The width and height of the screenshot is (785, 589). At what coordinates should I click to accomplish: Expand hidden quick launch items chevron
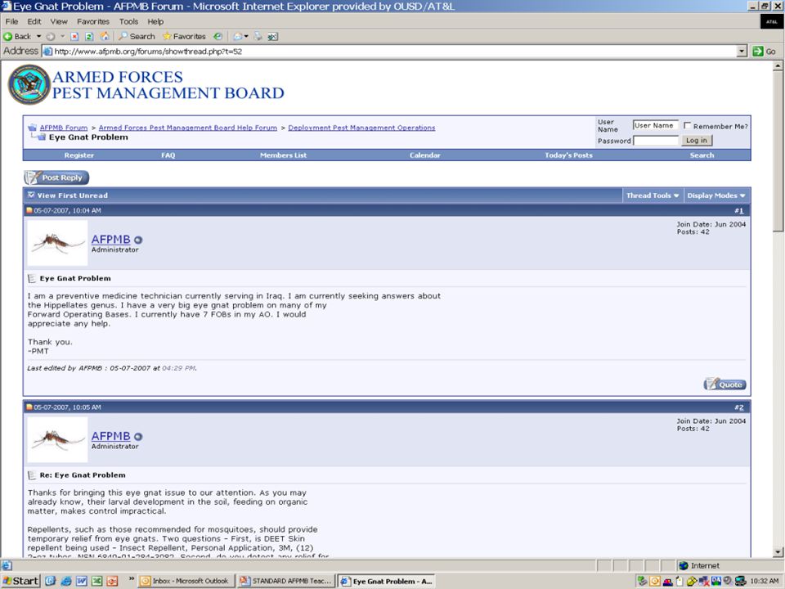coord(131,579)
